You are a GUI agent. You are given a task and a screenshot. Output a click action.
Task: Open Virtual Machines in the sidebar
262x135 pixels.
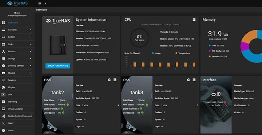17,109
